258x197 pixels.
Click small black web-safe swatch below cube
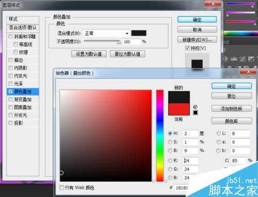pyautogui.click(x=196, y=112)
